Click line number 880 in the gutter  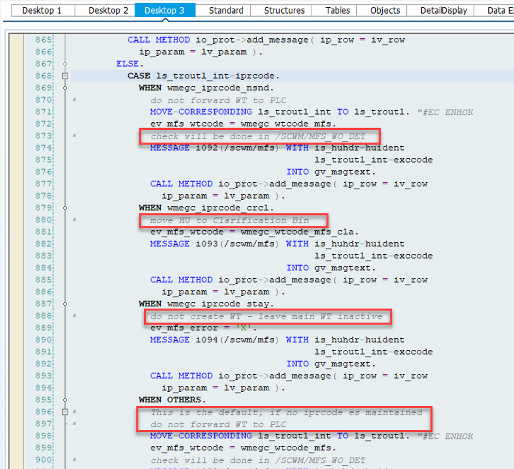coord(44,220)
